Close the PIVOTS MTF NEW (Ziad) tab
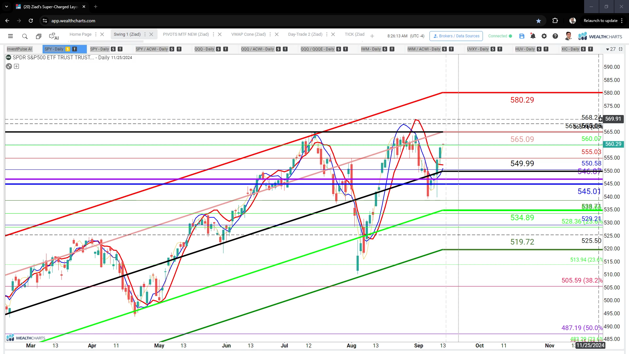629x354 pixels. (x=220, y=34)
